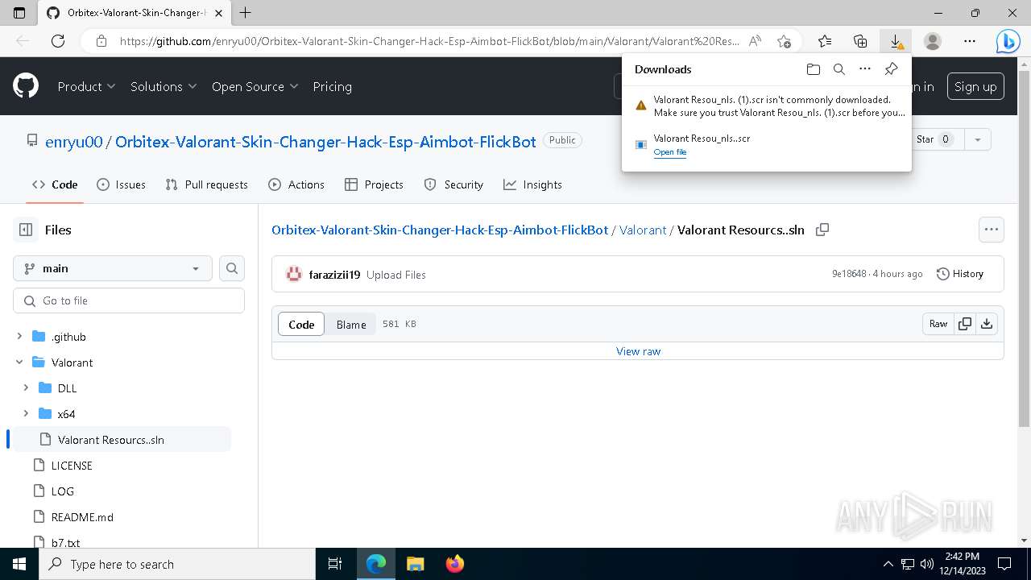Image resolution: width=1031 pixels, height=580 pixels.
Task: Expand the Product menu
Action: pyautogui.click(x=86, y=86)
